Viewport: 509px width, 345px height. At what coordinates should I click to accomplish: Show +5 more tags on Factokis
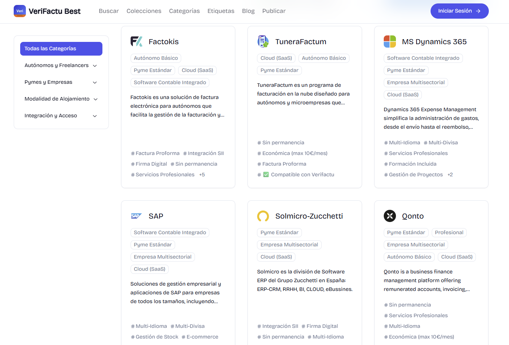tap(202, 175)
